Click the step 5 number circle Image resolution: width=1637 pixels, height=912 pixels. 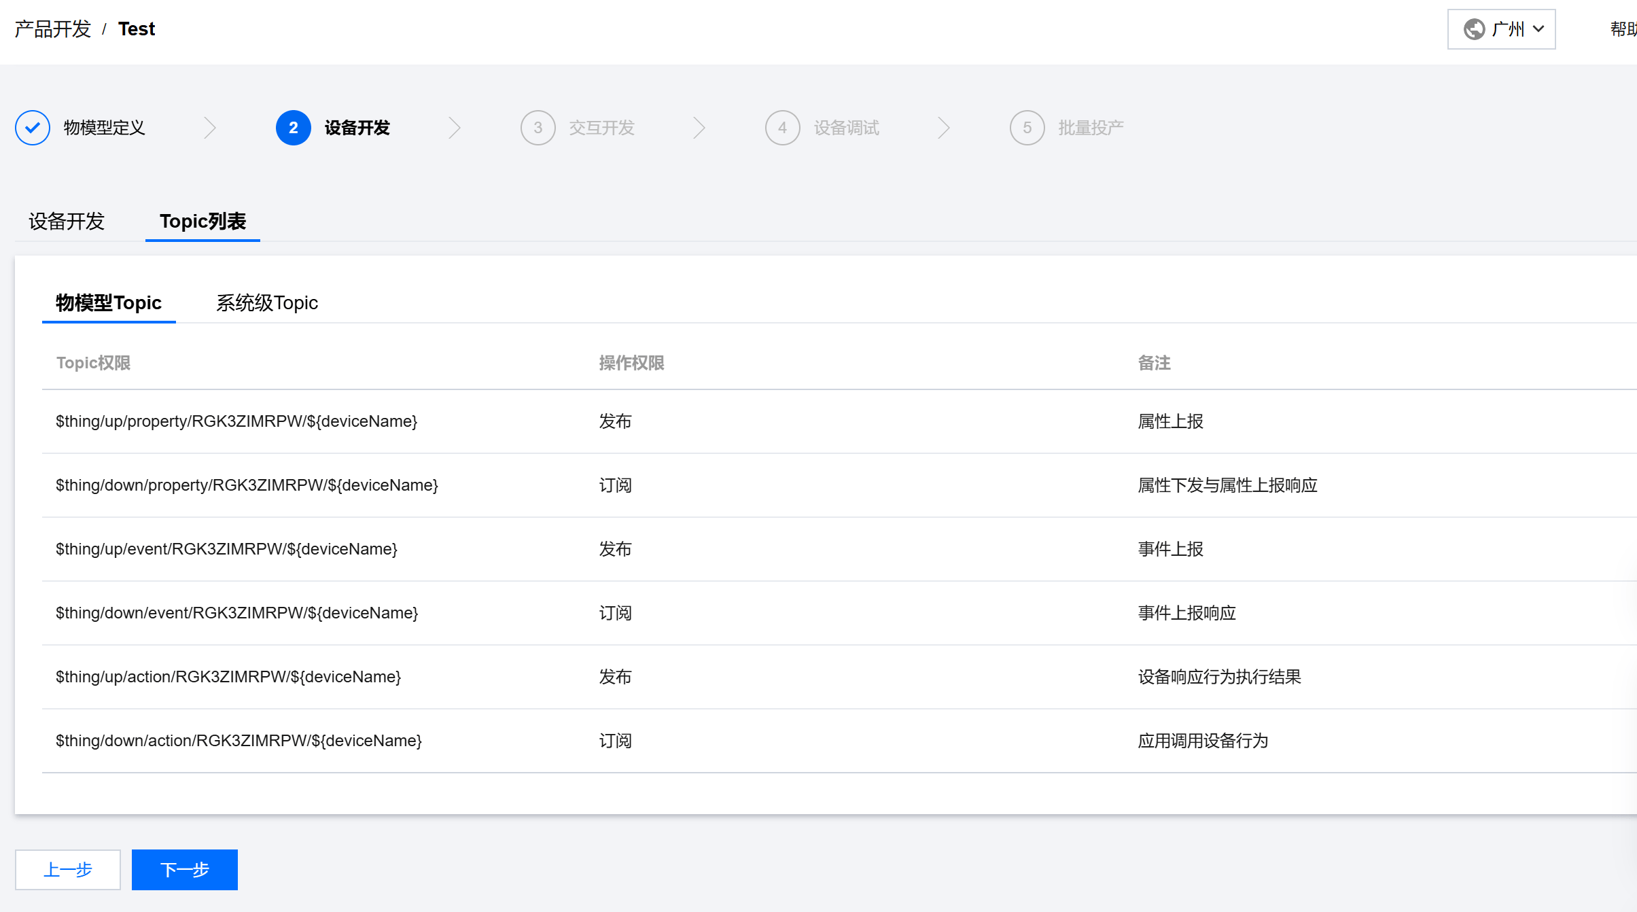(x=1027, y=128)
